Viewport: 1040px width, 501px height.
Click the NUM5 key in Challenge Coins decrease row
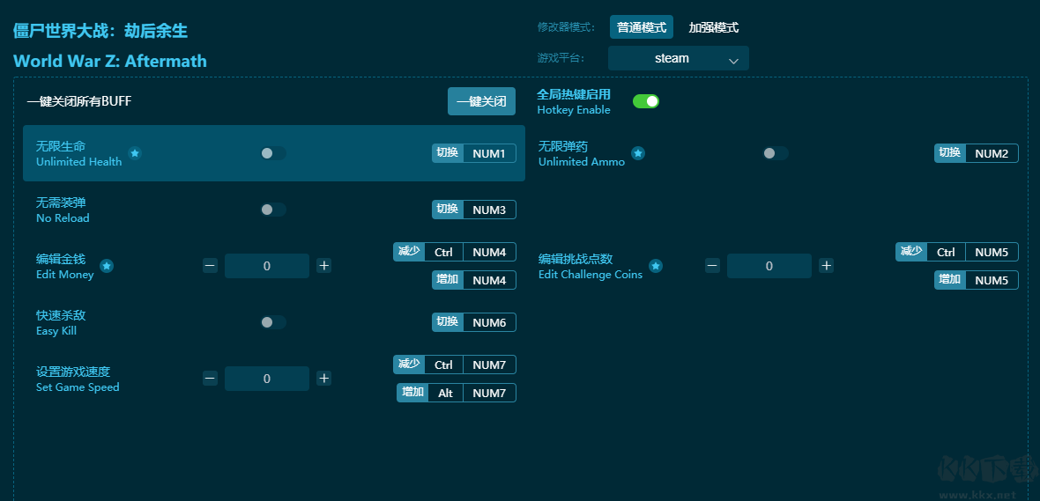[992, 253]
